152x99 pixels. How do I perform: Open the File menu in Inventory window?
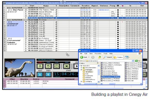[x=81, y=54]
